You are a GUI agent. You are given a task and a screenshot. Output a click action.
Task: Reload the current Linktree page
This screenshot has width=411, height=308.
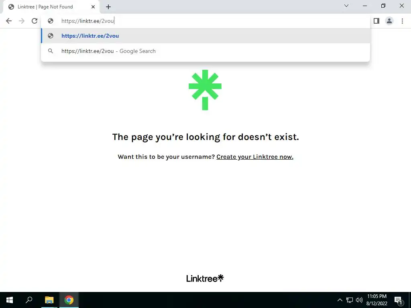(35, 21)
